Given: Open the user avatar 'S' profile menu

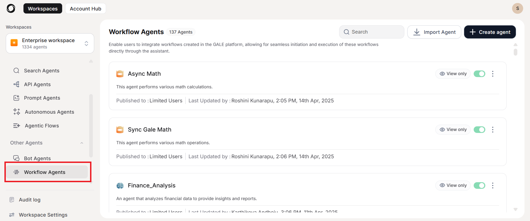Looking at the screenshot, I should (517, 8).
